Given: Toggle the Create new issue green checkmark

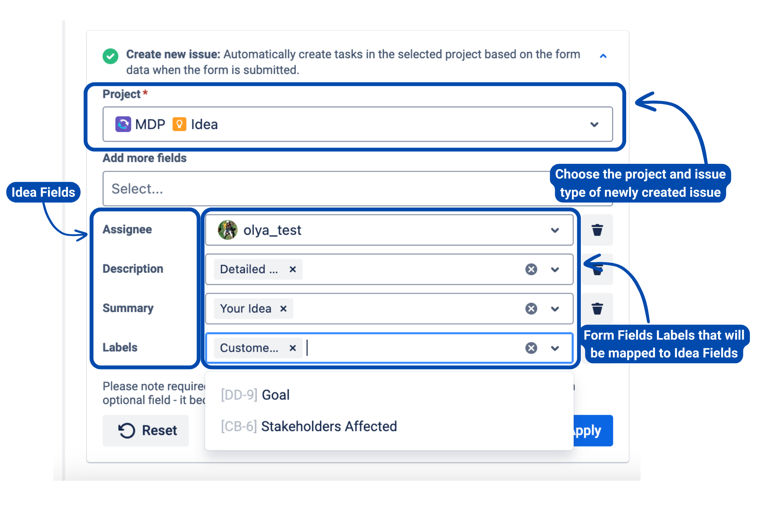Looking at the screenshot, I should 110,56.
